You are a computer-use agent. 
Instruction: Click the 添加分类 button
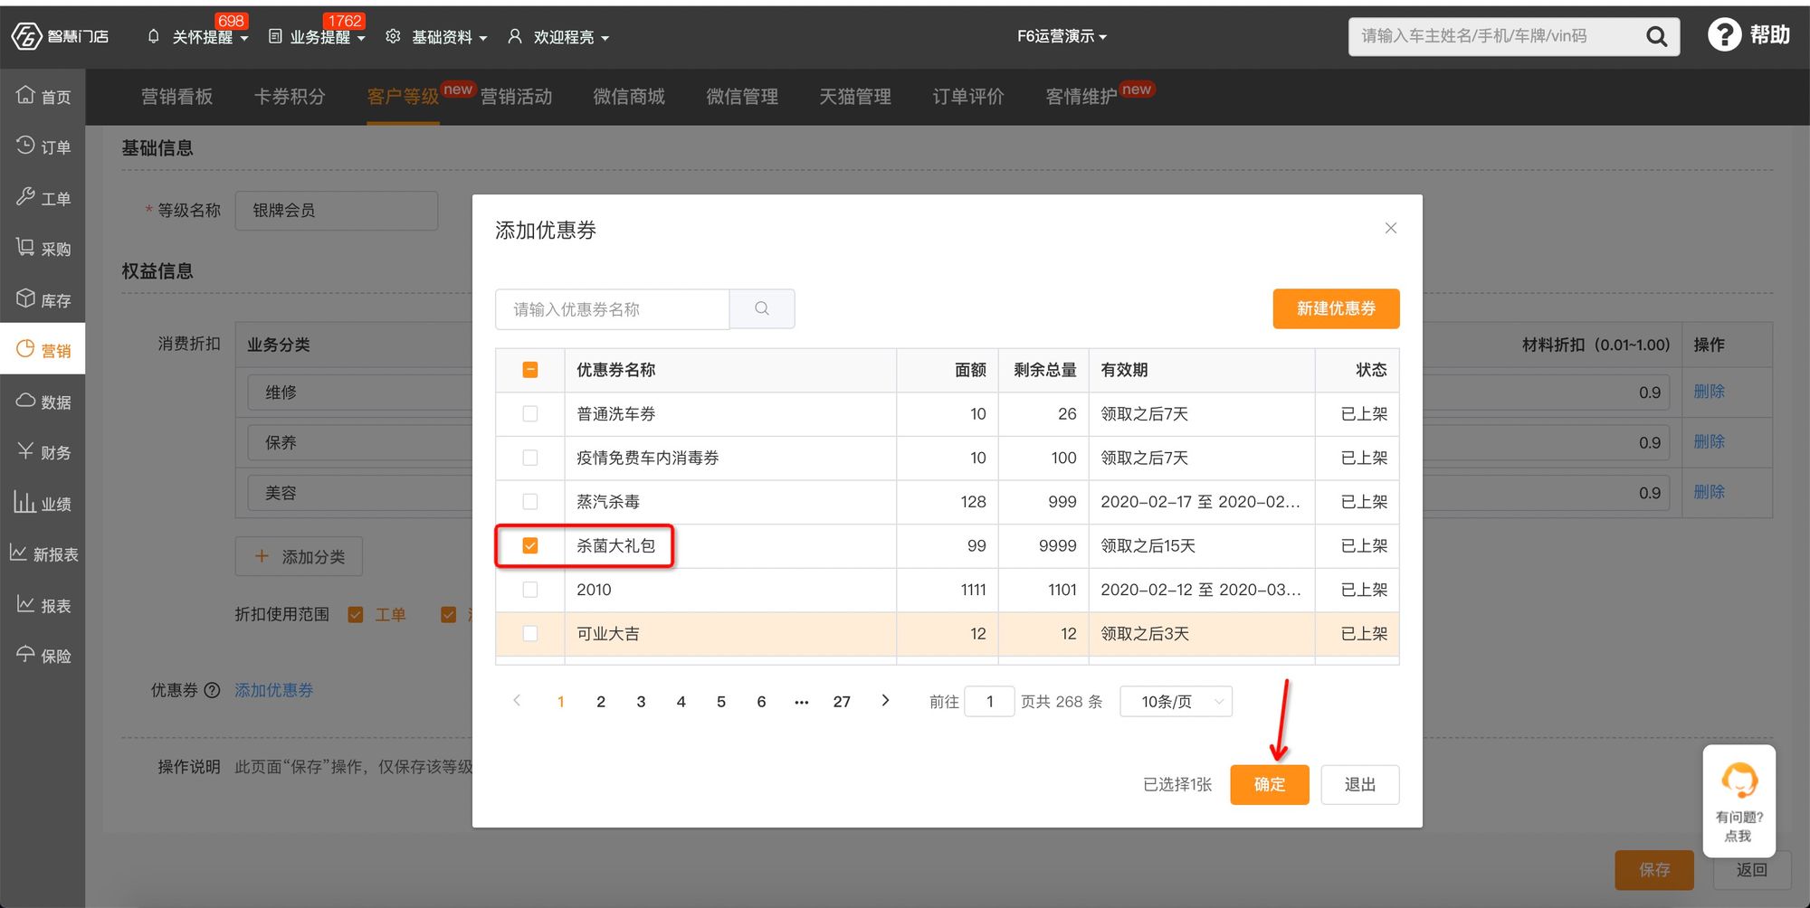(299, 556)
